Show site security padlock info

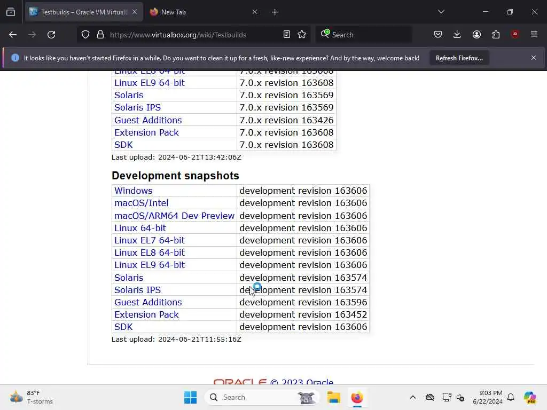click(x=100, y=35)
